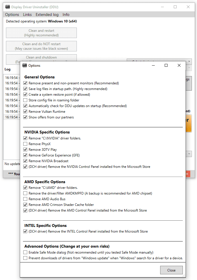This screenshot has height=280, width=197.
Task: Check Prevent downloads of drivers from Windows update
Action: click(25, 258)
